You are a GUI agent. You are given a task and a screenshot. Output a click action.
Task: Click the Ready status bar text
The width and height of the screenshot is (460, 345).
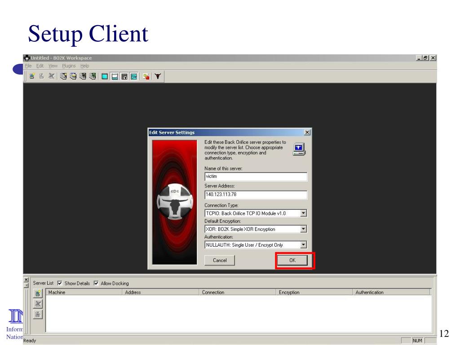coord(30,341)
